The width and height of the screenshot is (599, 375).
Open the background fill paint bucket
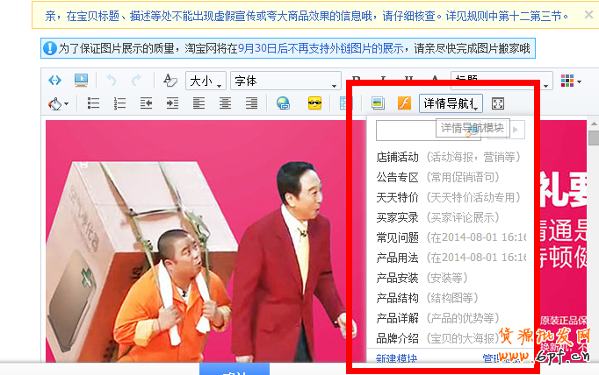pyautogui.click(x=58, y=103)
